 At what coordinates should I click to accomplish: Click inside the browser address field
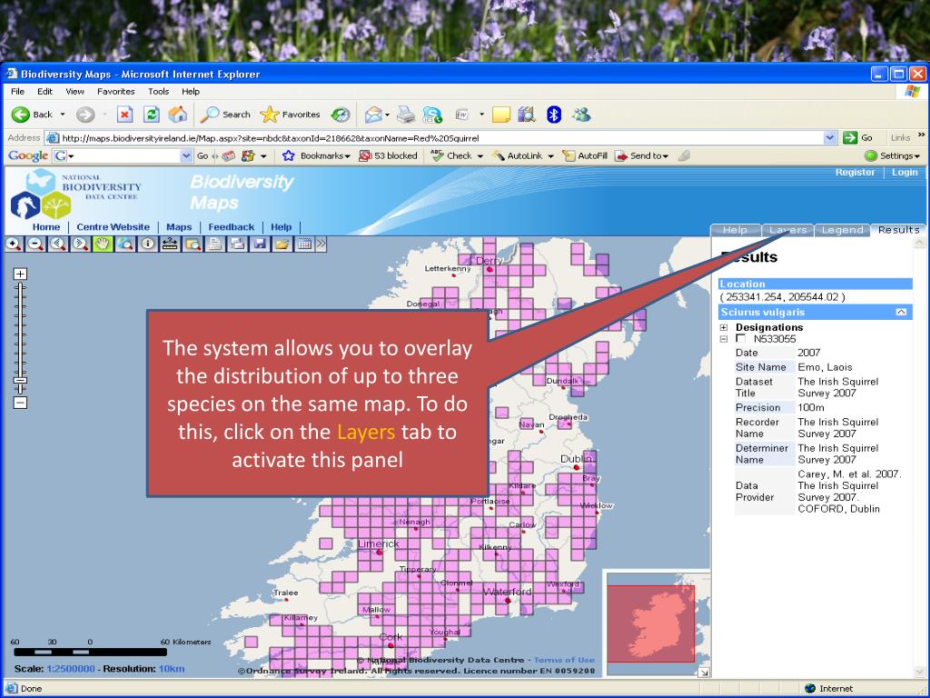[442, 138]
